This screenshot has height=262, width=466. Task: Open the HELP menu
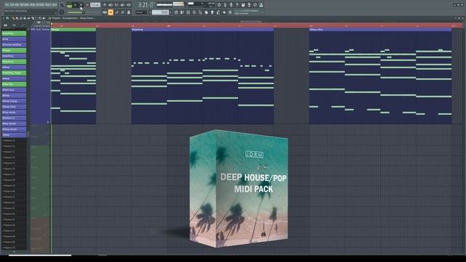pos(55,5)
